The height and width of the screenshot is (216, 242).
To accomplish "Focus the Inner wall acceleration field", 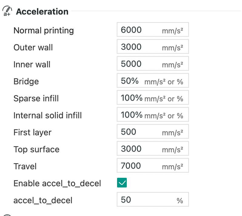I will [x=153, y=63].
